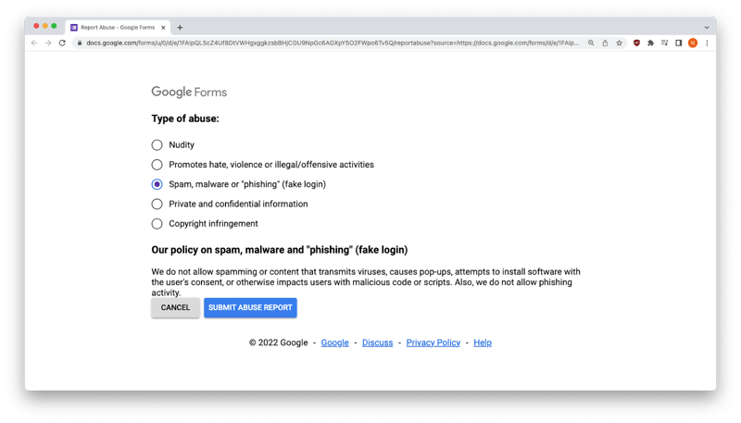Select the Nudity radio button
This screenshot has width=741, height=423.
pyautogui.click(x=157, y=145)
